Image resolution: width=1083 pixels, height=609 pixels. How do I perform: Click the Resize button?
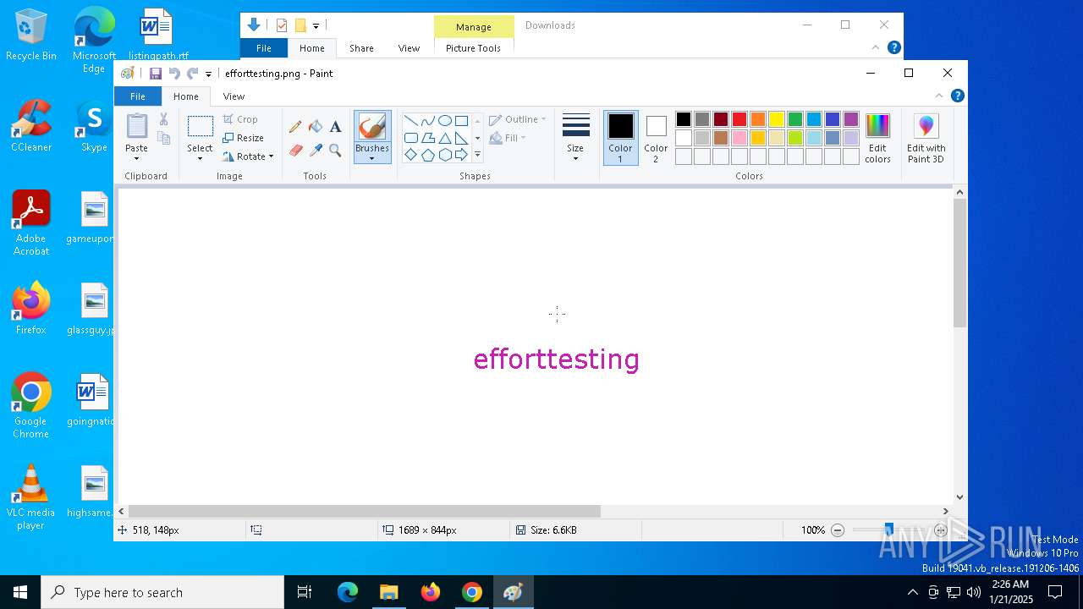pyautogui.click(x=244, y=138)
